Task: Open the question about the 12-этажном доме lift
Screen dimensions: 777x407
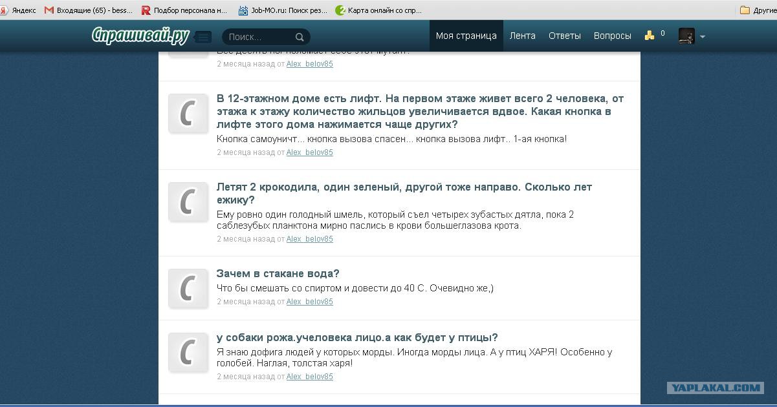Action: click(x=420, y=111)
